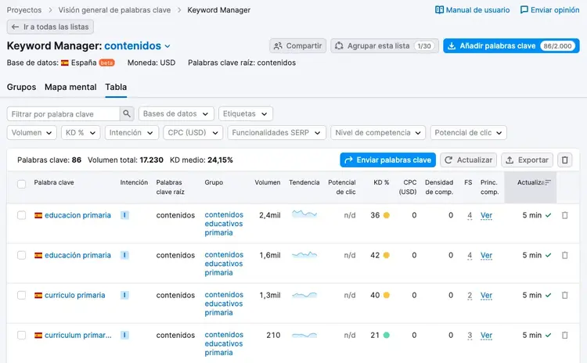Click the Compartir button

pyautogui.click(x=298, y=45)
